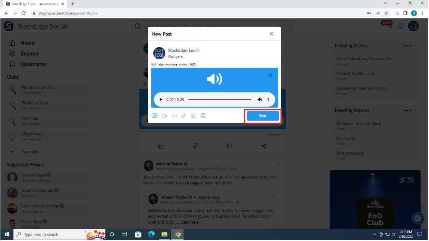Image resolution: width=429 pixels, height=241 pixels.
Task: Remove the audio attachment with the X
Action: (x=270, y=75)
